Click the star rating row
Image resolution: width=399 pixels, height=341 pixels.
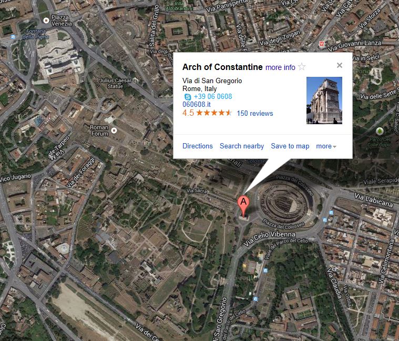pyautogui.click(x=207, y=113)
